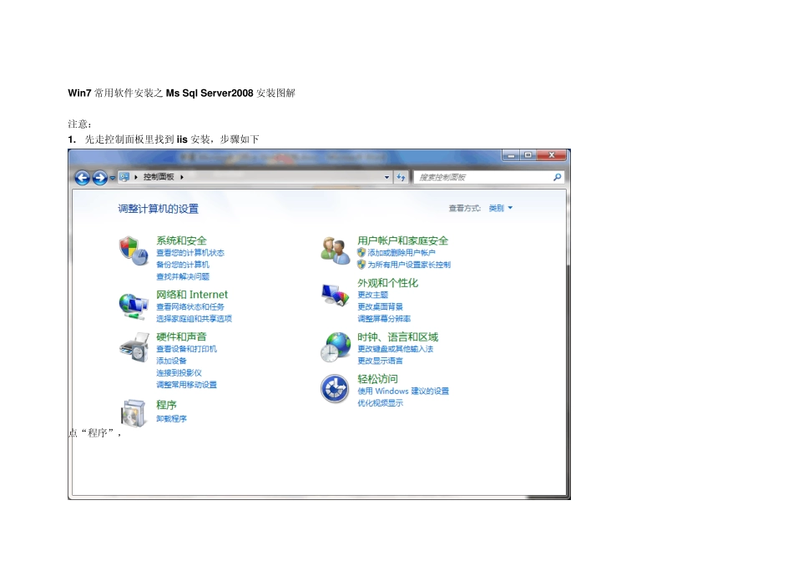Open the 外观和个性化 heading link
Viewport: 793px width, 561px height.
(x=388, y=283)
